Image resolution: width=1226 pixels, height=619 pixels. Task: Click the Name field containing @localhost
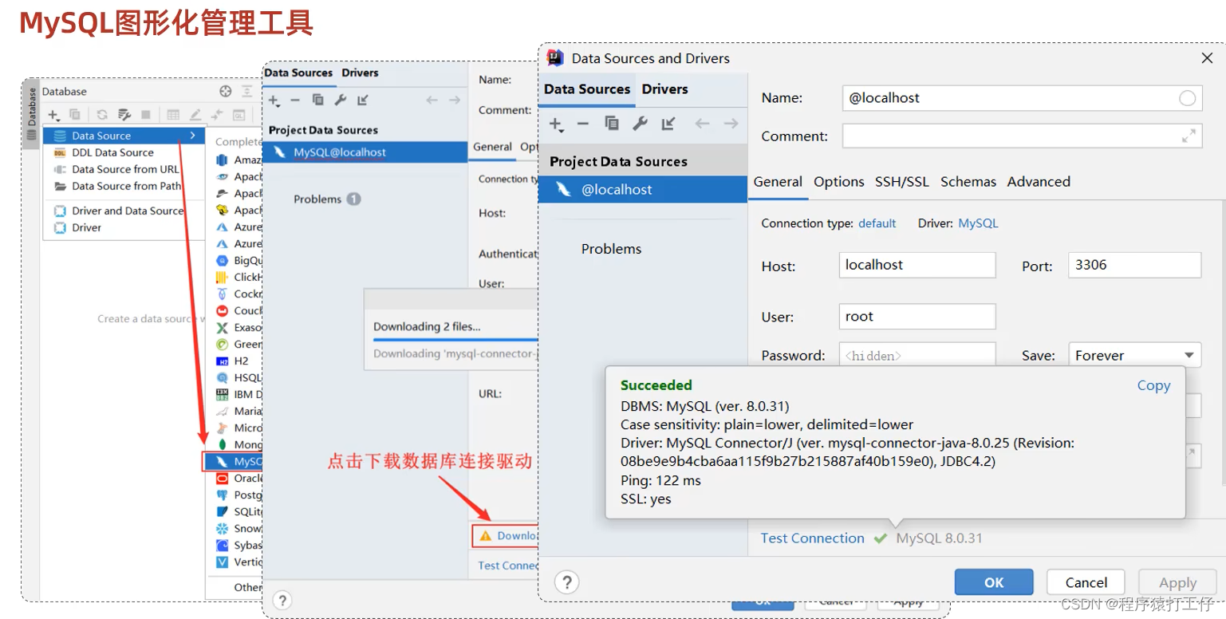click(x=1022, y=98)
